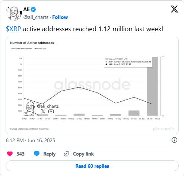This screenshot has height=176, width=184.
Task: Click the X icon in chart watermark
Action: click(x=43, y=111)
